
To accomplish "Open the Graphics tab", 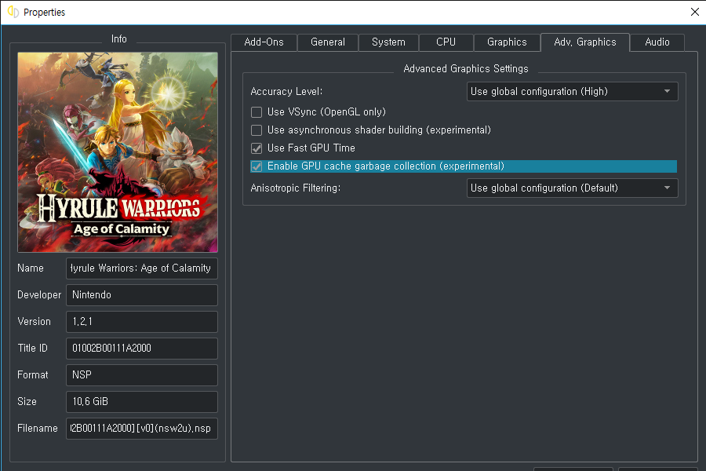I will [507, 42].
